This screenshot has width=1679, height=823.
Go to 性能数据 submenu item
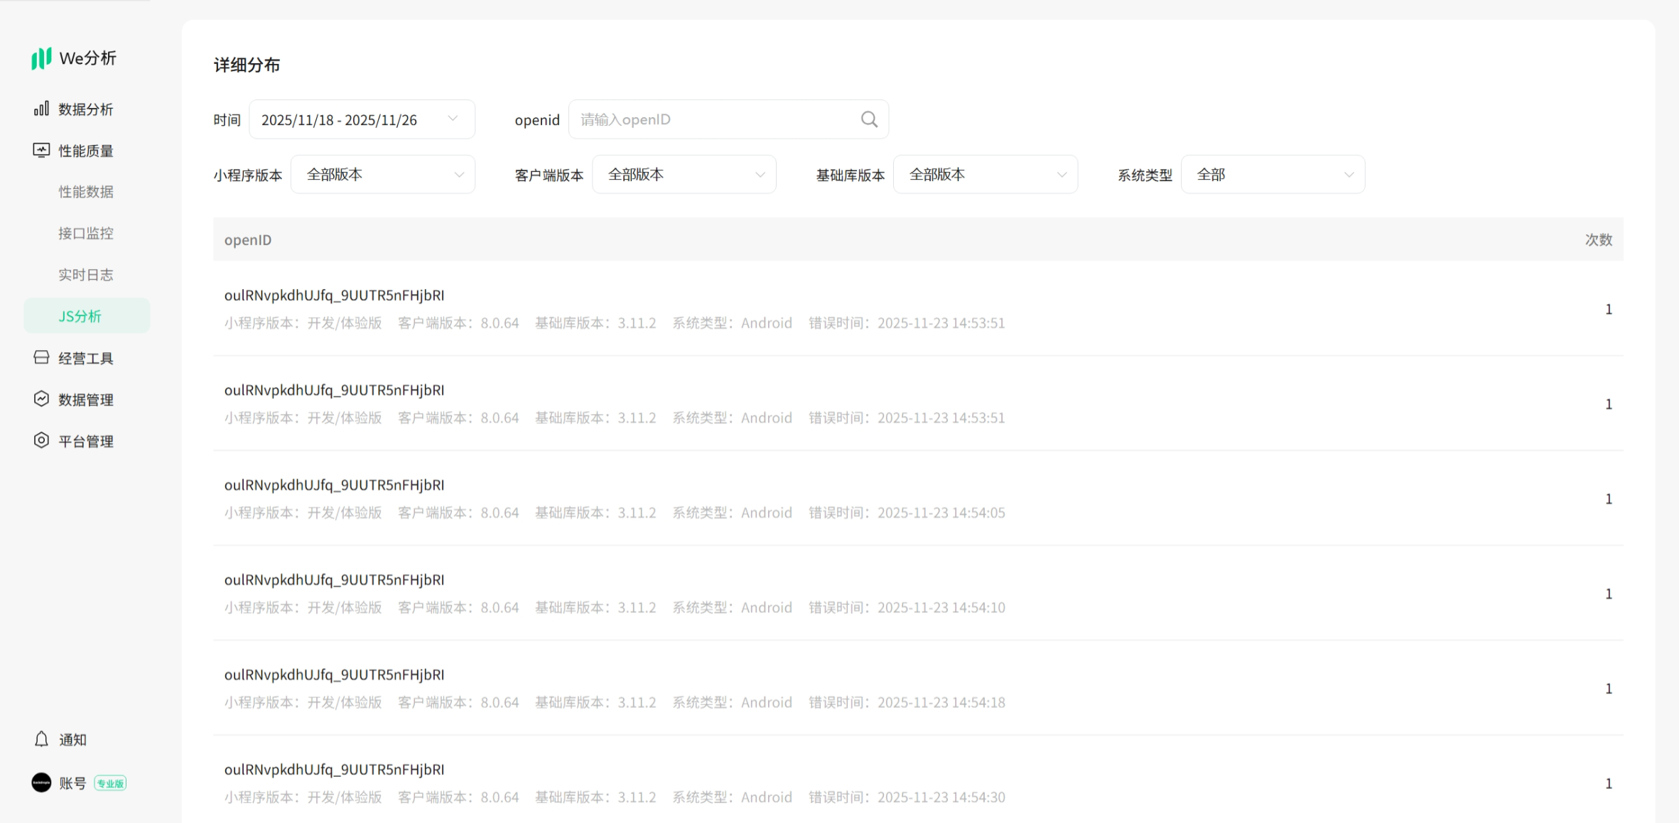(86, 192)
